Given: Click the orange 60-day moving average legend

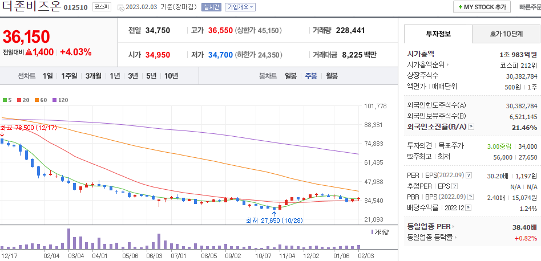Looking at the screenshot, I should pyautogui.click(x=41, y=100).
